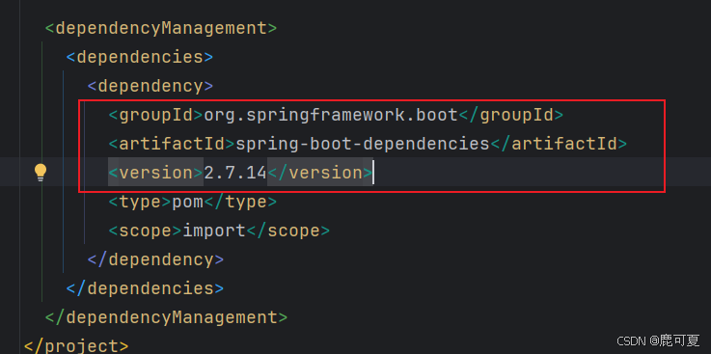Click the pom type value
711x354 pixels.
188,202
